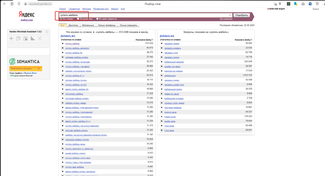Switch to the 'Мобильные' tab
The width and height of the screenshot is (325, 176).
88,25
